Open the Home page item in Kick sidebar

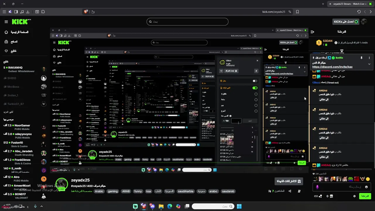point(16,32)
